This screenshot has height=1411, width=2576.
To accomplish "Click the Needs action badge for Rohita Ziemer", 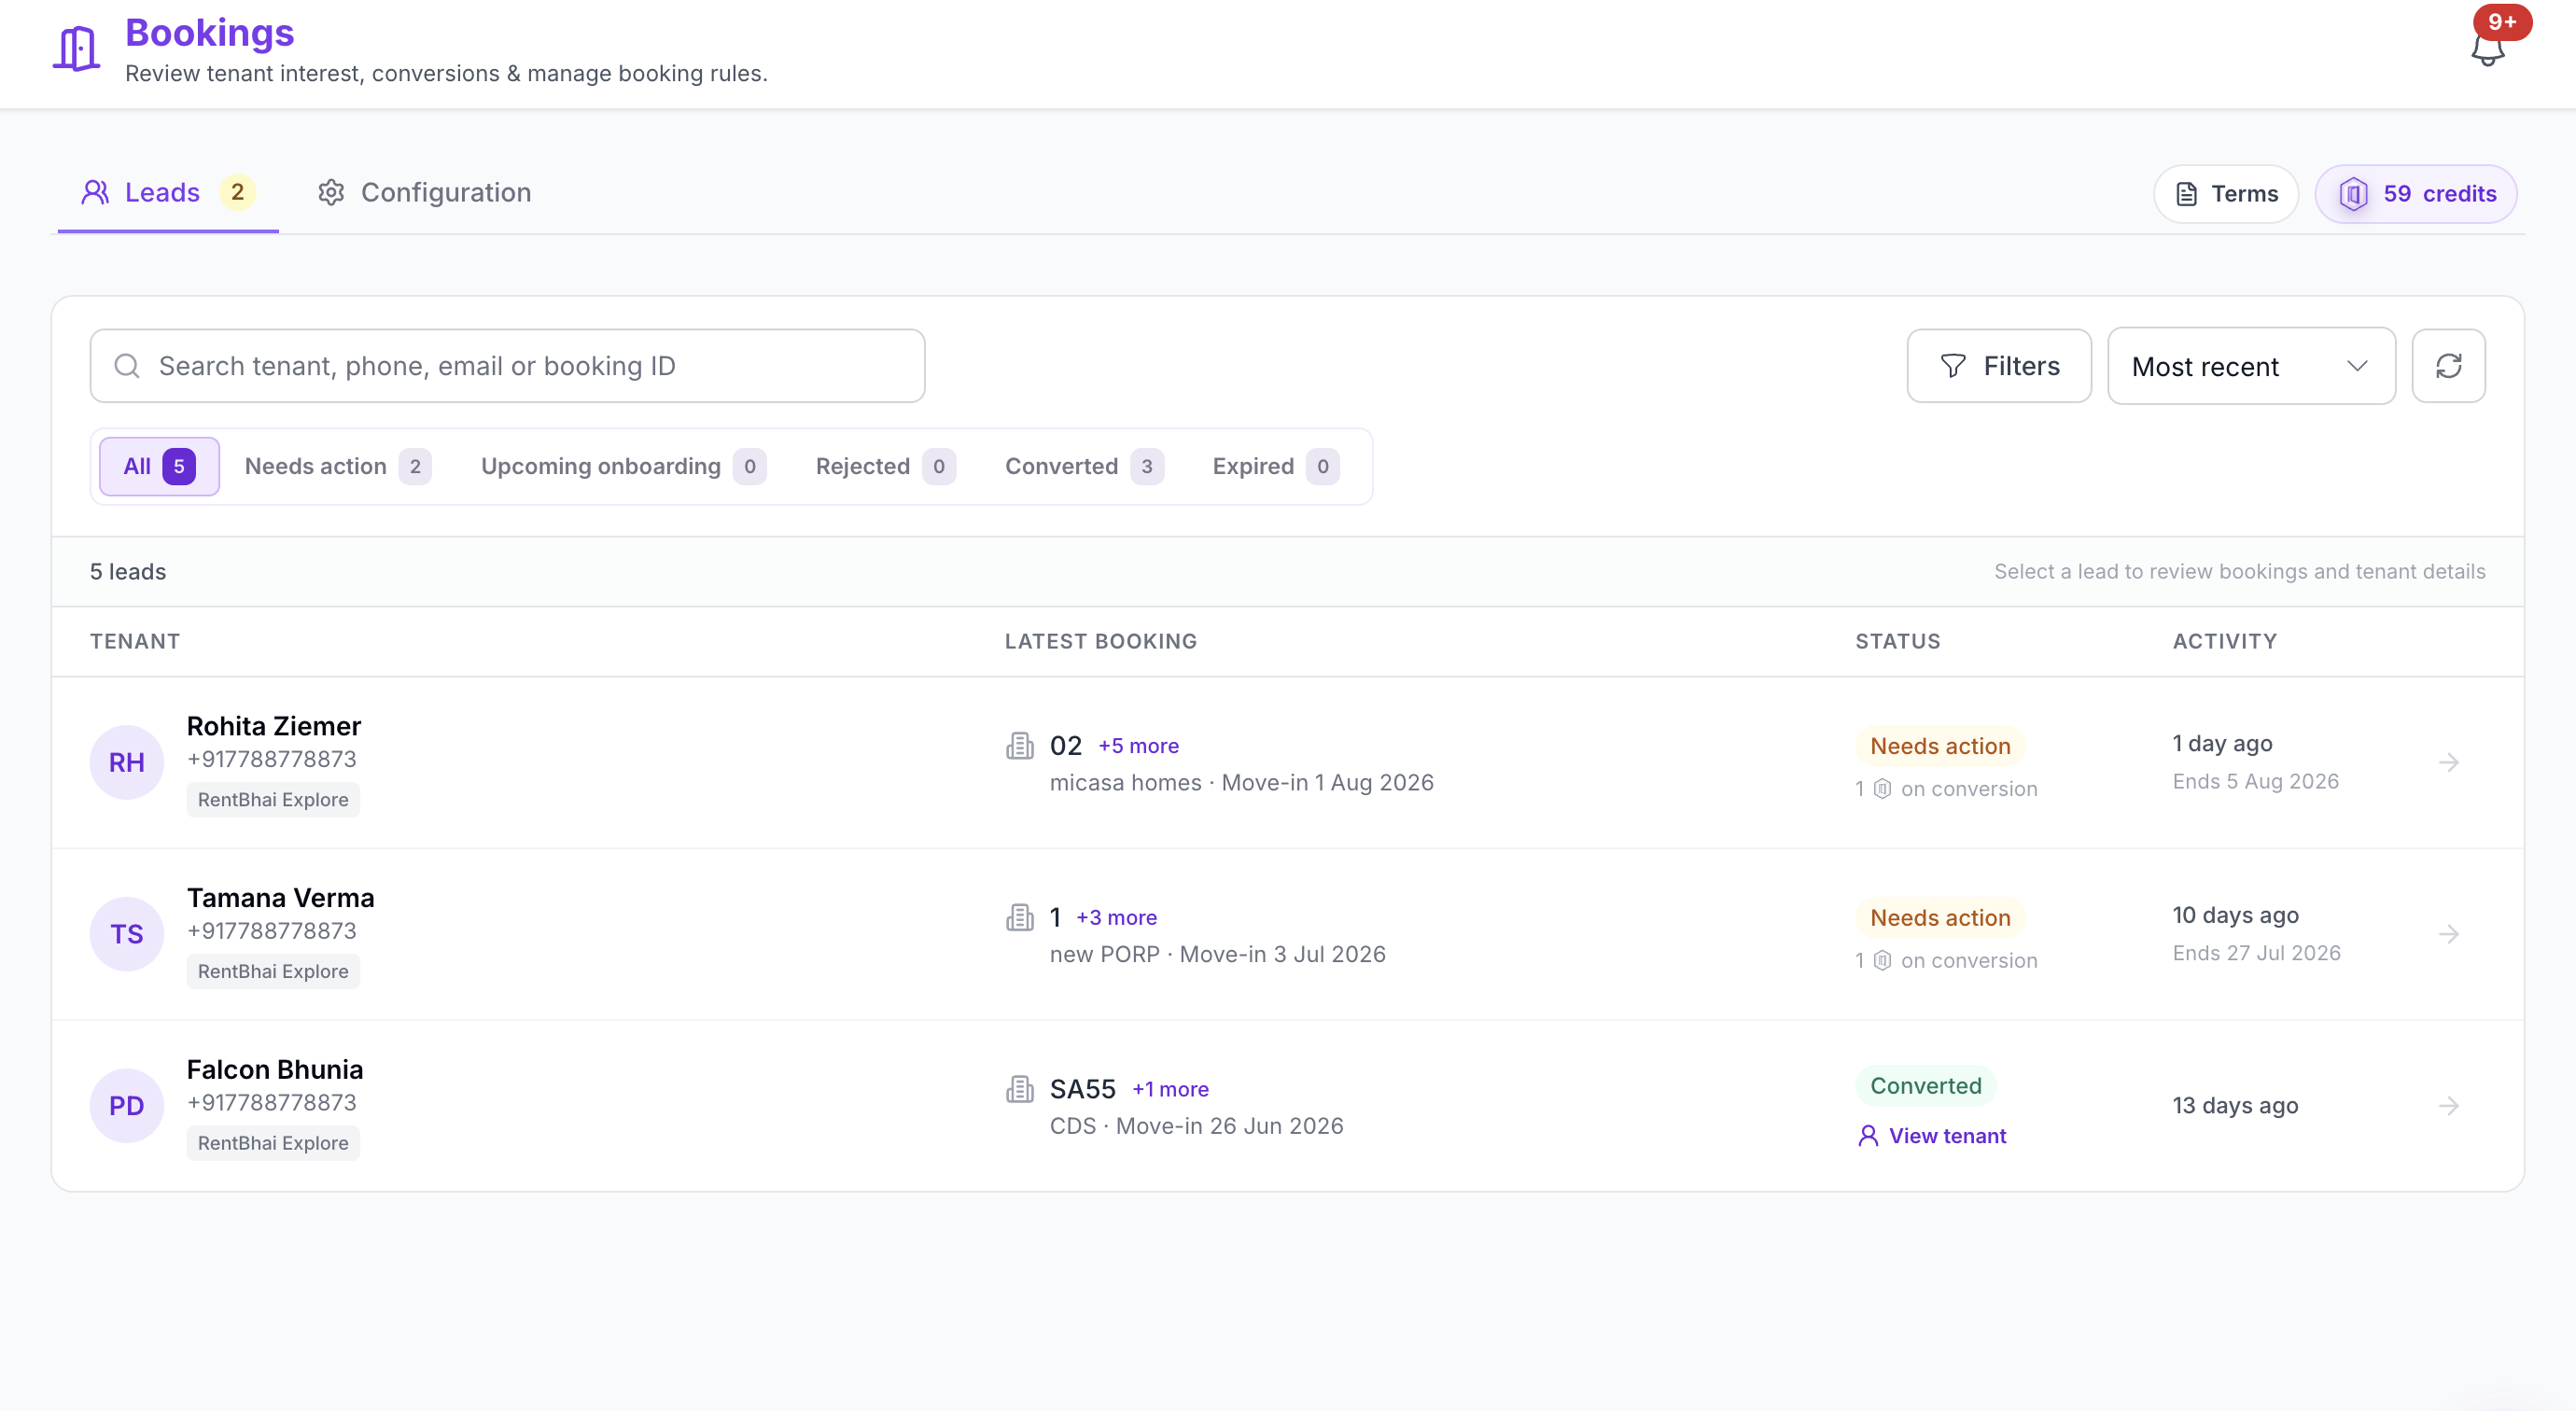I will pos(1940,746).
